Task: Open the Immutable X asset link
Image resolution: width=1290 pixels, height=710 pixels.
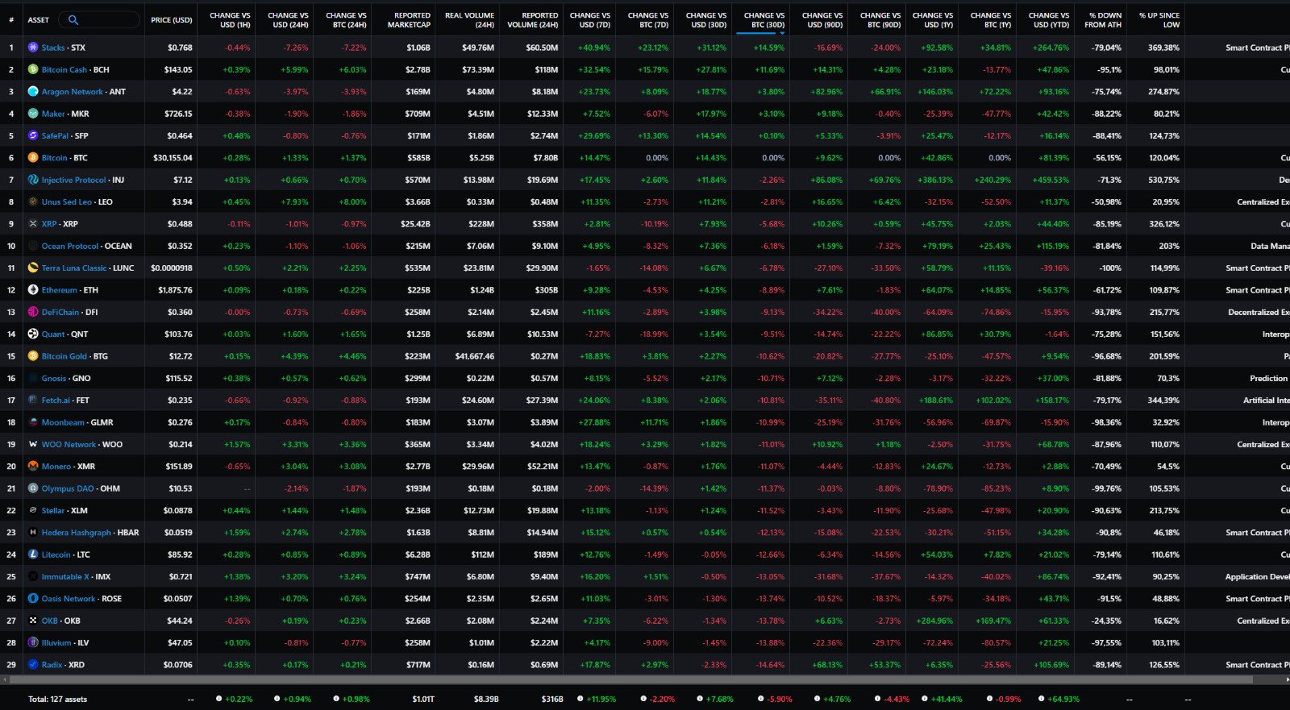Action: [65, 576]
